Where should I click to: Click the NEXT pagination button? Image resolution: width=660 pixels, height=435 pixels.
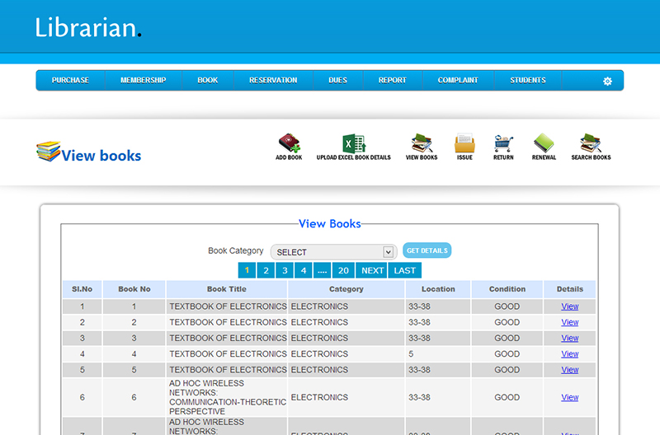click(x=372, y=270)
